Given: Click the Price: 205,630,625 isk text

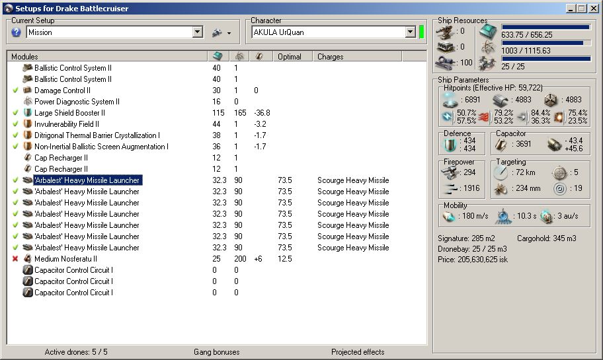Looking at the screenshot, I should 473,260.
